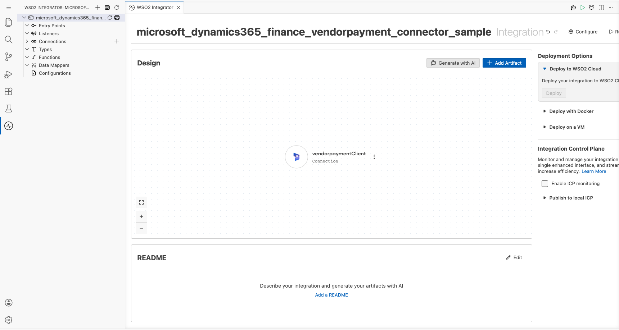Open vendorpaymentClient options menu
The height and width of the screenshot is (330, 619).
click(374, 157)
